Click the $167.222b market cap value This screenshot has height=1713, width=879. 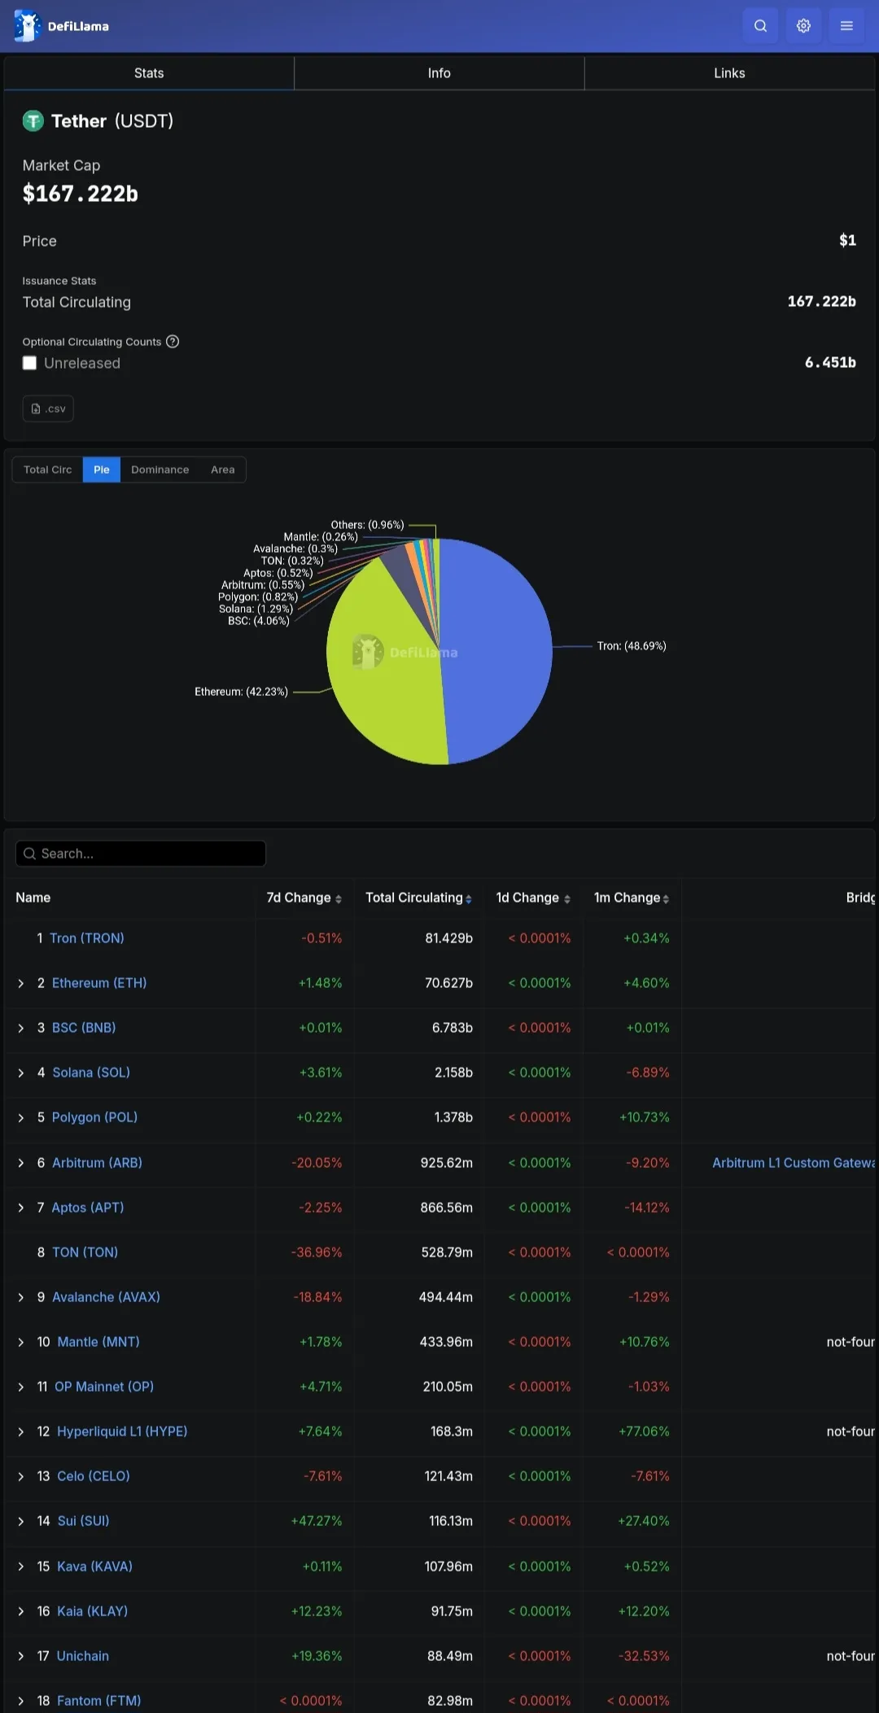point(81,194)
